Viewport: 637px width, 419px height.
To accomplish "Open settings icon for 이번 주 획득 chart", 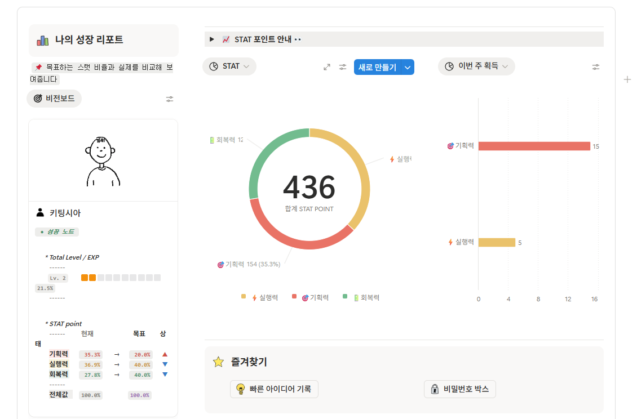I will [596, 67].
